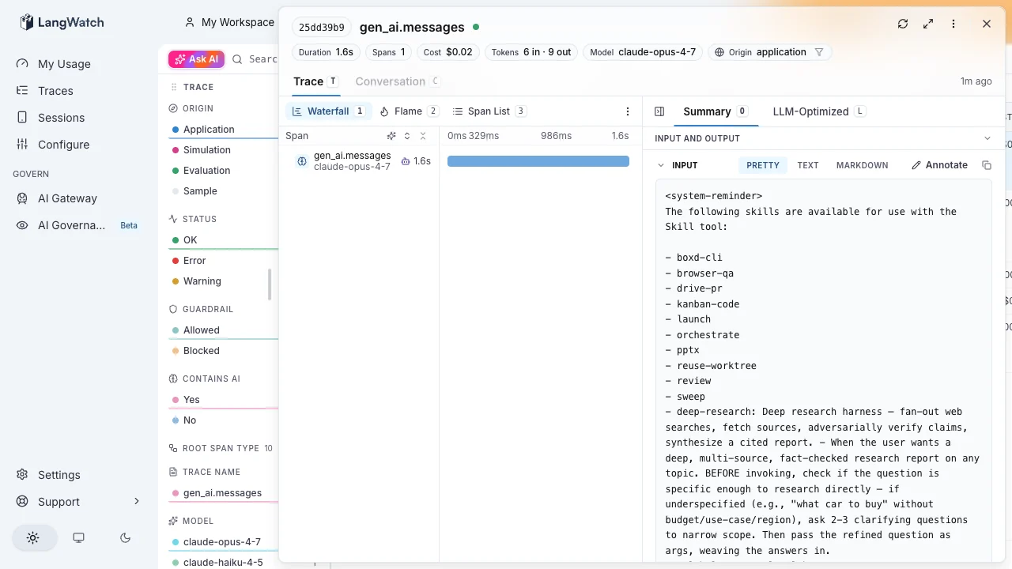Toggle the side panel layout icon
Image resolution: width=1012 pixels, height=569 pixels.
[x=659, y=111]
